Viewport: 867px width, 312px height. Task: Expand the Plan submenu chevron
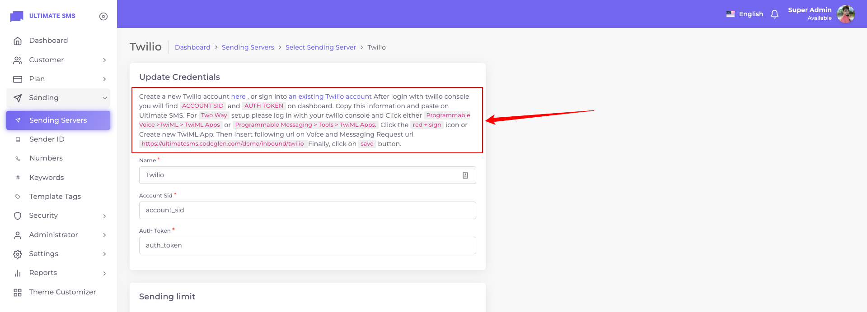click(104, 79)
